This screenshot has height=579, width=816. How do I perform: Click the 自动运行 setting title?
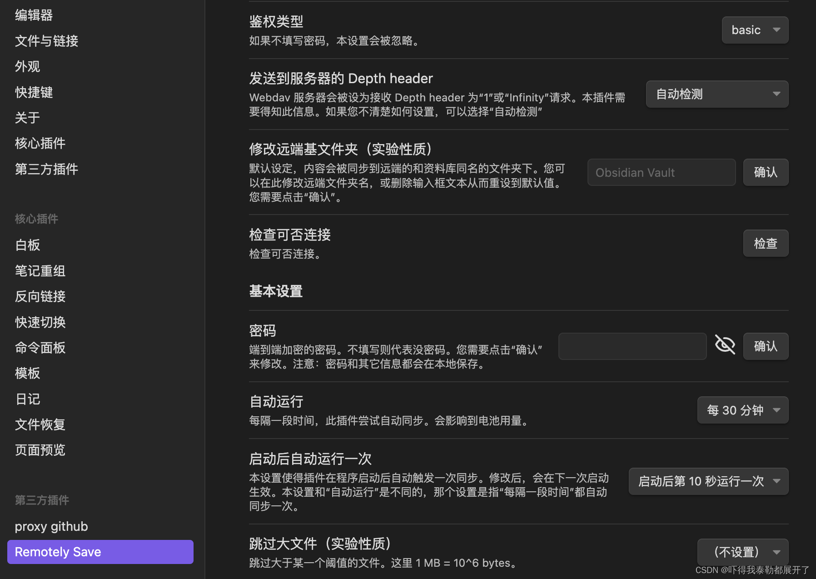276,401
